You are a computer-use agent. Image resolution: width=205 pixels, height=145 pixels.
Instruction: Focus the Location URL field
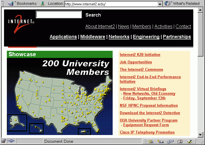pos(111,4)
